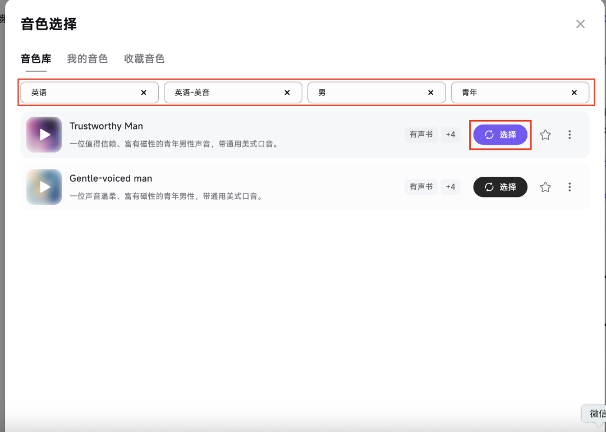Open the three-dot menu for Trustworthy Man

click(570, 135)
